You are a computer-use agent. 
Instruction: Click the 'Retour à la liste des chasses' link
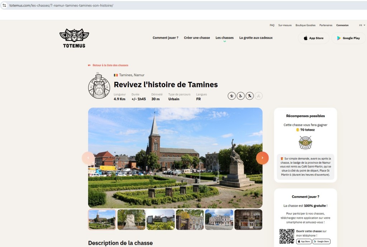coord(110,65)
